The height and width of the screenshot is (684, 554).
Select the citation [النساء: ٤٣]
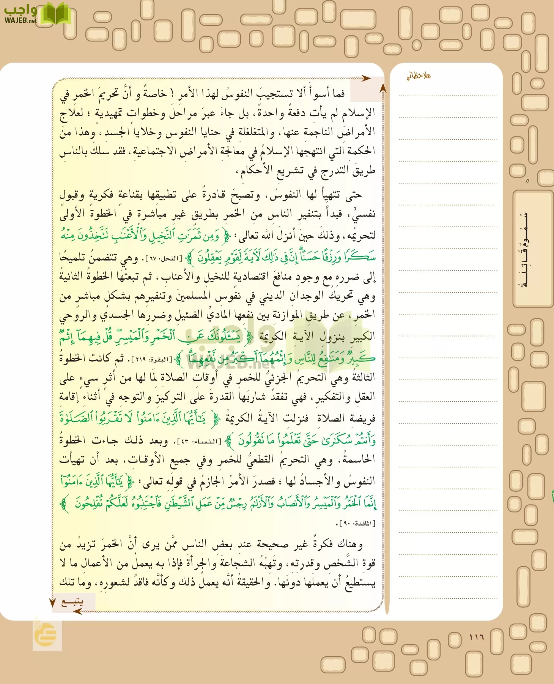coord(199,441)
